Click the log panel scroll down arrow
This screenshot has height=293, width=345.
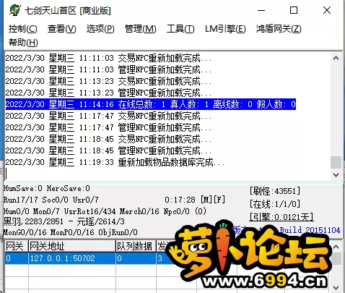(336, 174)
